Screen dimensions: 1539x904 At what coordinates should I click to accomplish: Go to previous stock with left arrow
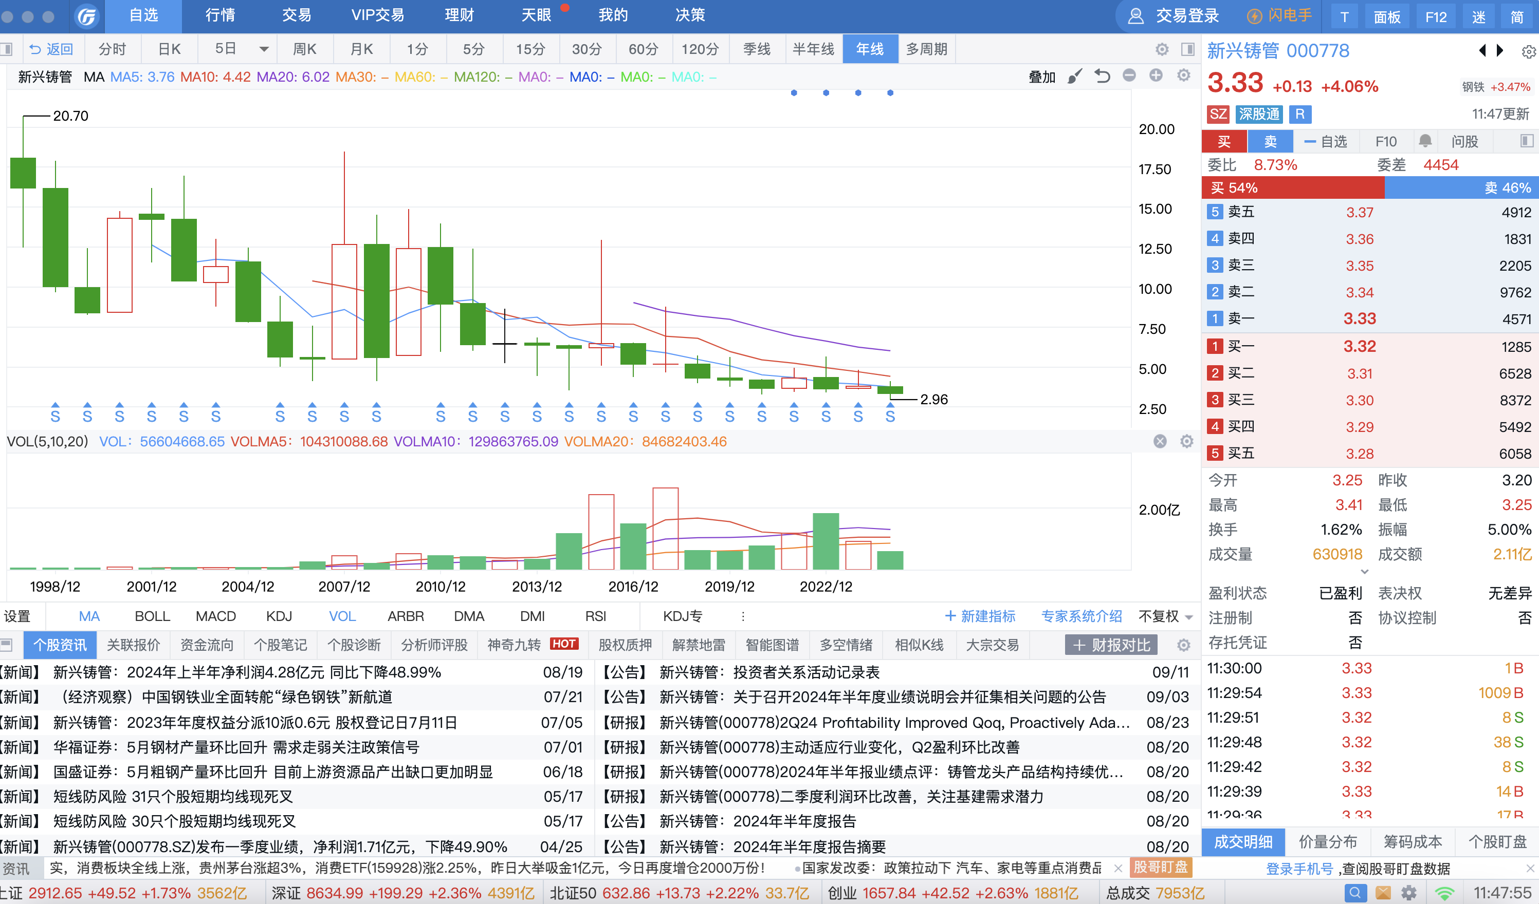click(1482, 51)
